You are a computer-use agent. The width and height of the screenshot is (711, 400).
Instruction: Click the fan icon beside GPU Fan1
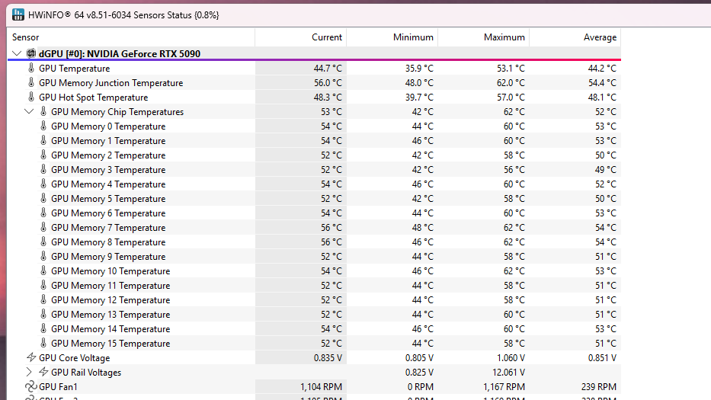pos(30,386)
